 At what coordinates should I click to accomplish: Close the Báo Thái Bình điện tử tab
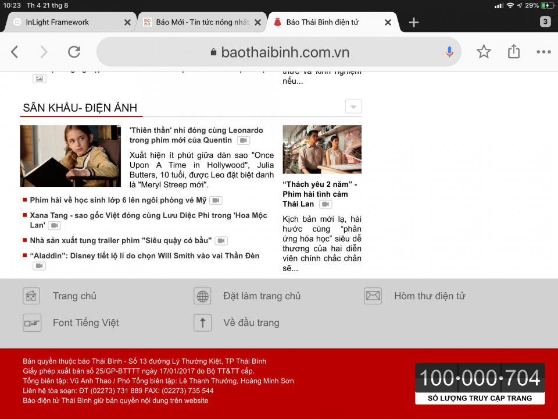click(388, 22)
